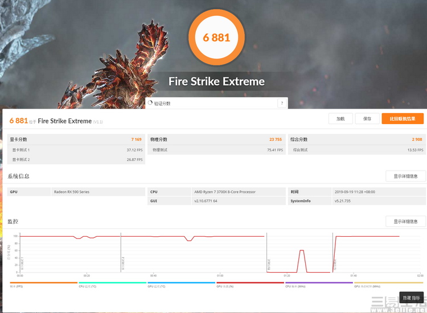Click the 隐藏 指标 (hide indicators) button
The width and height of the screenshot is (427, 313).
411,298
